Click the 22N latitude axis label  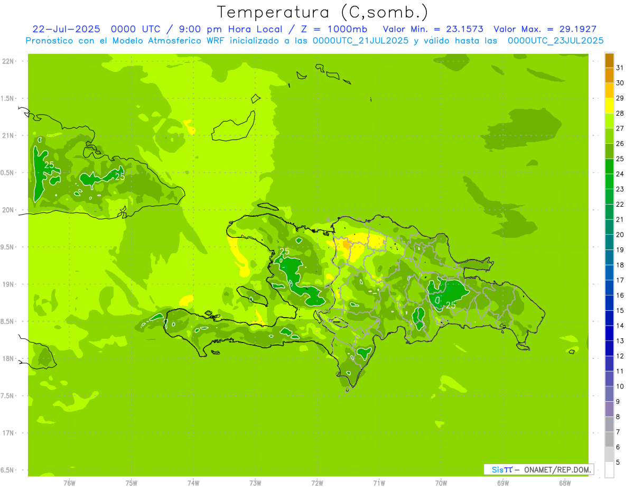click(x=8, y=61)
